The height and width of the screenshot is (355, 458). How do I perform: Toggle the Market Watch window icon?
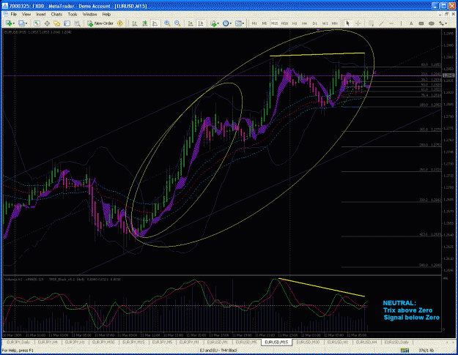click(x=37, y=23)
